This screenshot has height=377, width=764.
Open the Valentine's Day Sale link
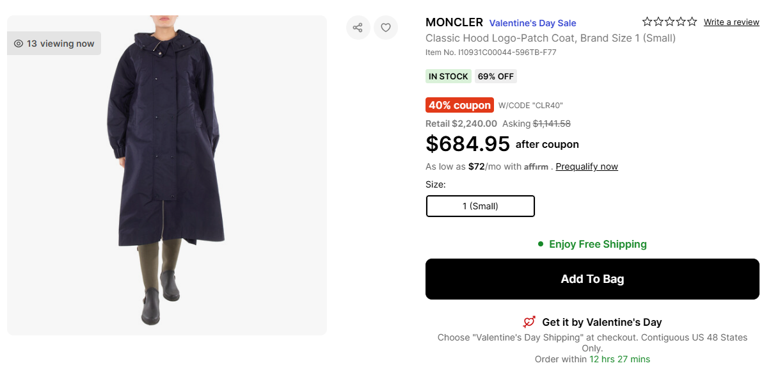pyautogui.click(x=532, y=23)
